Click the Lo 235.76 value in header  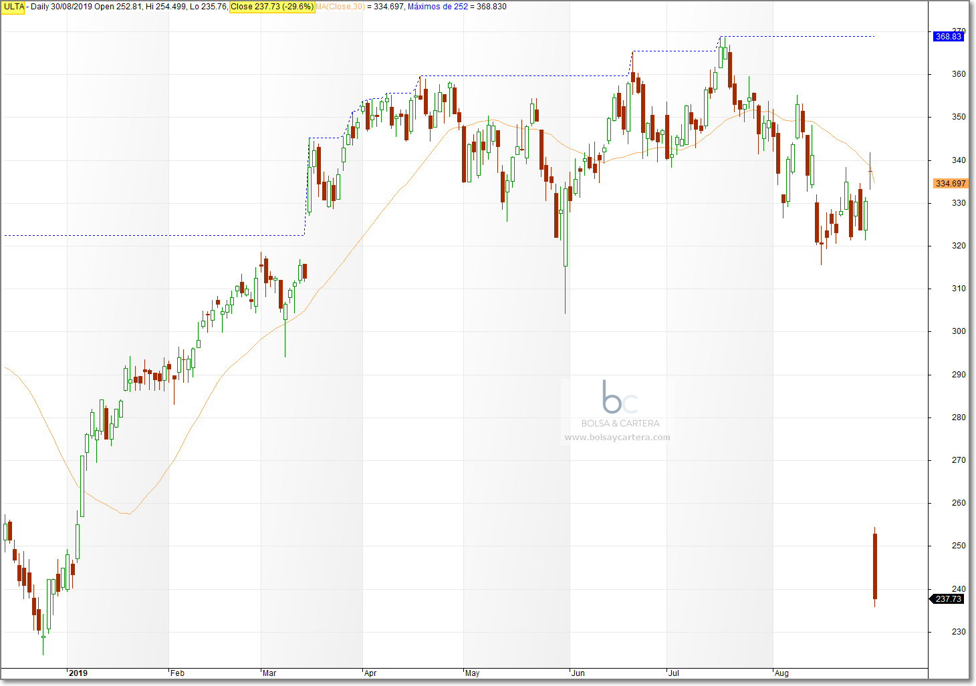point(209,7)
